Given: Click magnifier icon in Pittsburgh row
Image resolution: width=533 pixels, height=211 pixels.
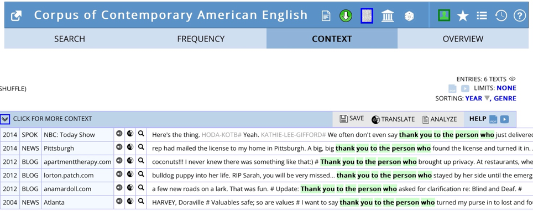Looking at the screenshot, I should click(x=141, y=147).
